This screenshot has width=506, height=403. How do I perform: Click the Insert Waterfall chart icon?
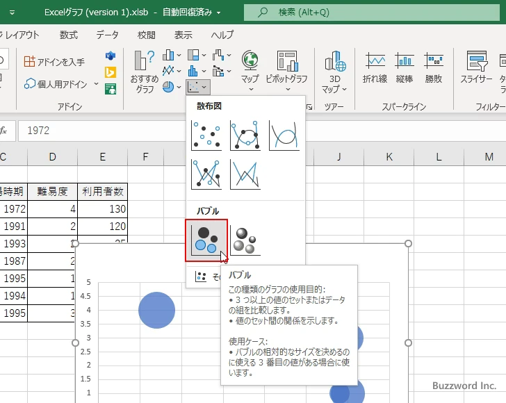(218, 55)
